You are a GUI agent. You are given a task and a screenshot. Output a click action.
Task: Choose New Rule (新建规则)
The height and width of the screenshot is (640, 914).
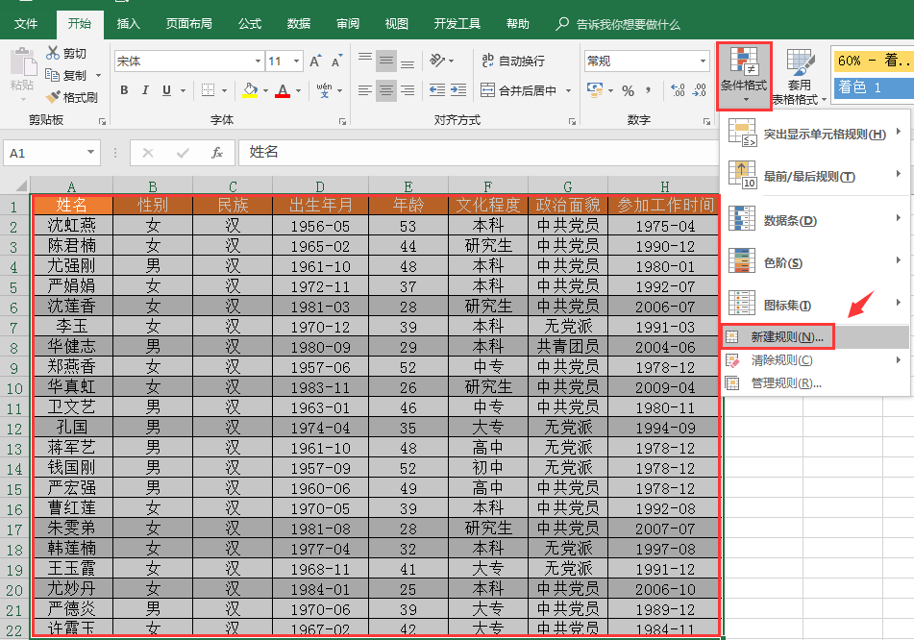tap(815, 337)
